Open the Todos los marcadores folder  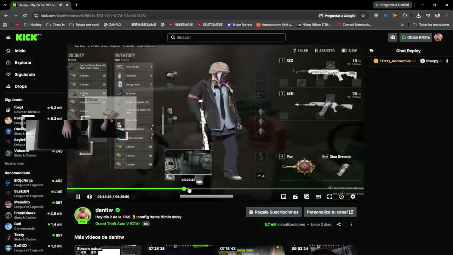tap(431, 25)
